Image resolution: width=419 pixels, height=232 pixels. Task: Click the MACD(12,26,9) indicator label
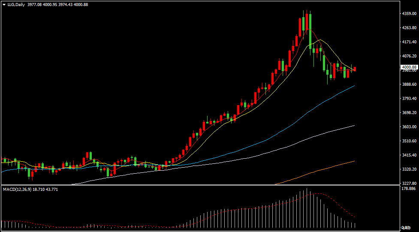tap(18, 189)
